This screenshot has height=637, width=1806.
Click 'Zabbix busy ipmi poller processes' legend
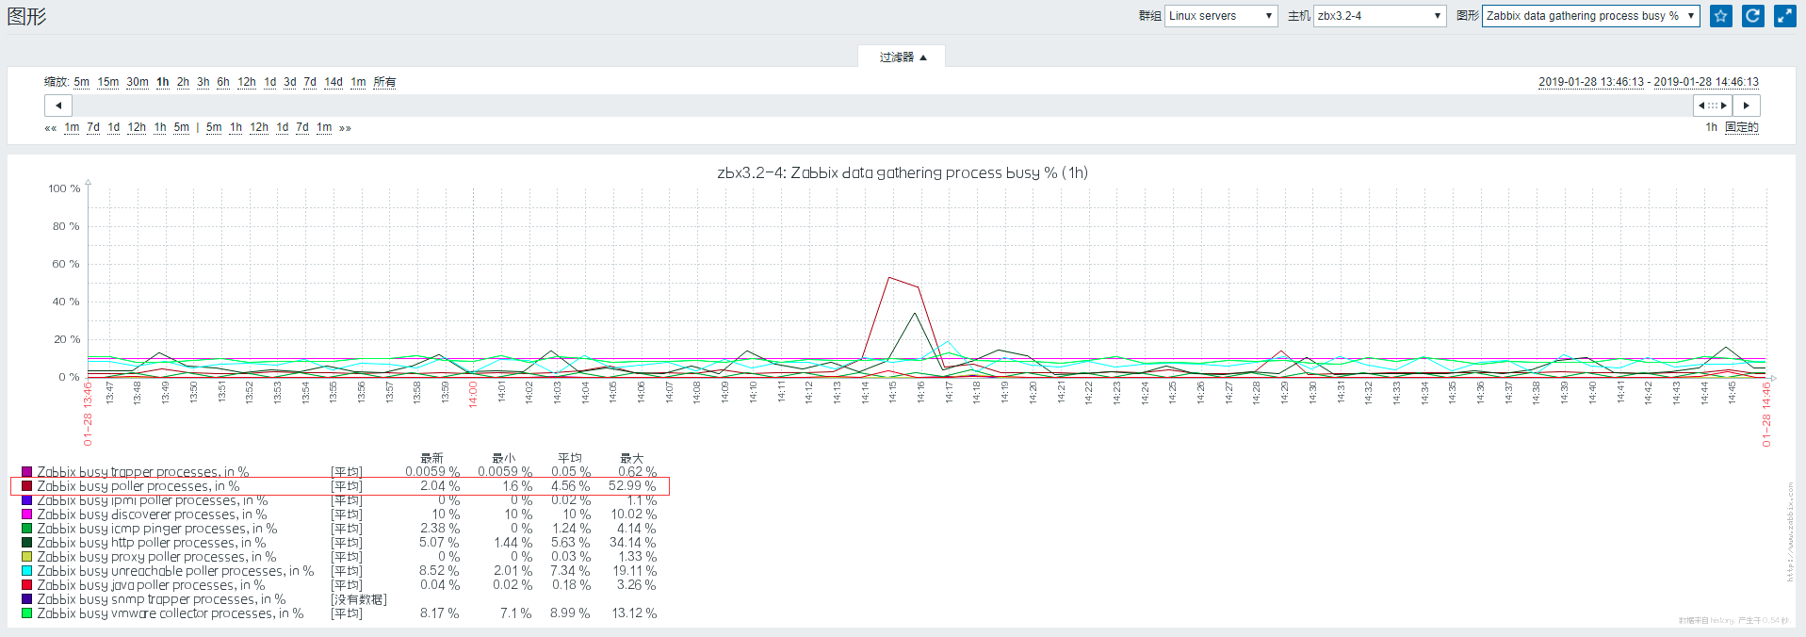point(153,500)
